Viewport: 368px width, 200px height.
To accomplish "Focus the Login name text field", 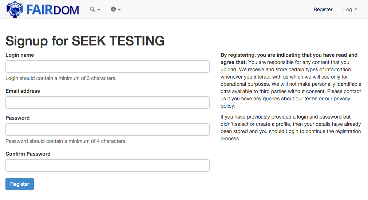I will 107,67.
